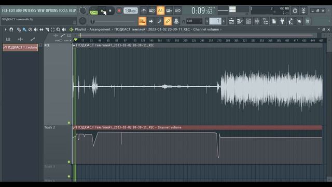Screen dimensions: 332x187
Task: Mute the REC track with its green dot
Action: click(69, 123)
